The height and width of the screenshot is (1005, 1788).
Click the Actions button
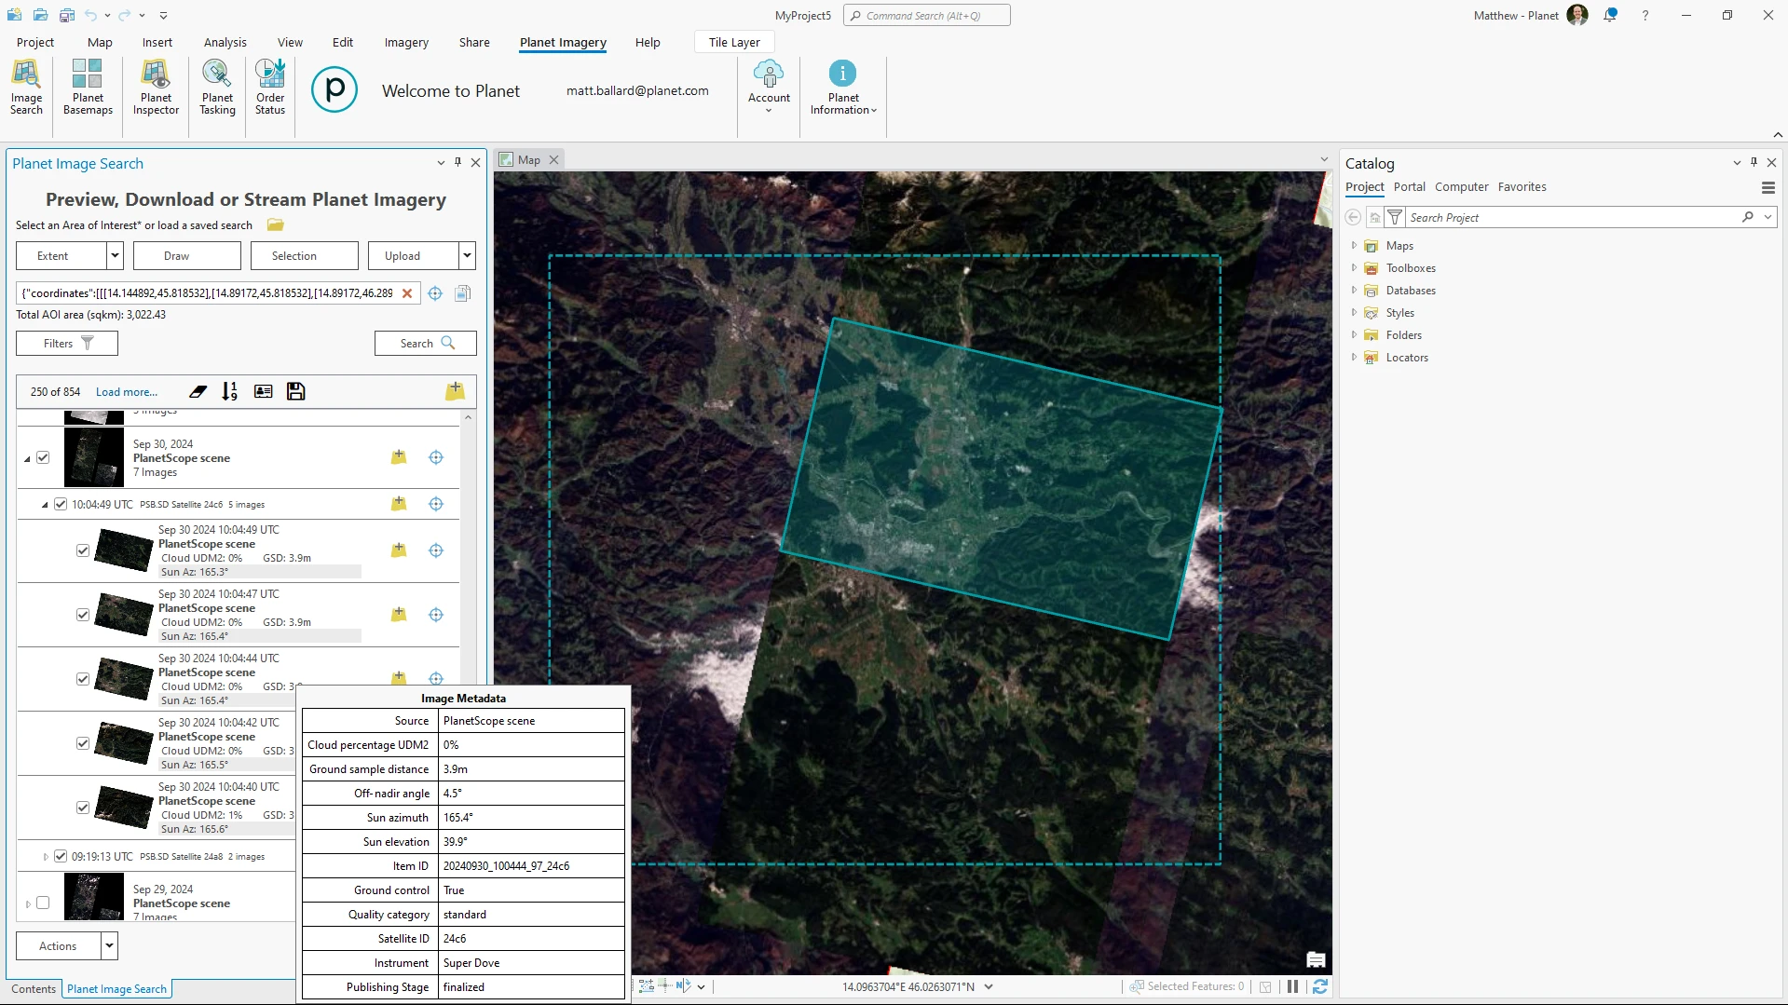[x=59, y=945]
